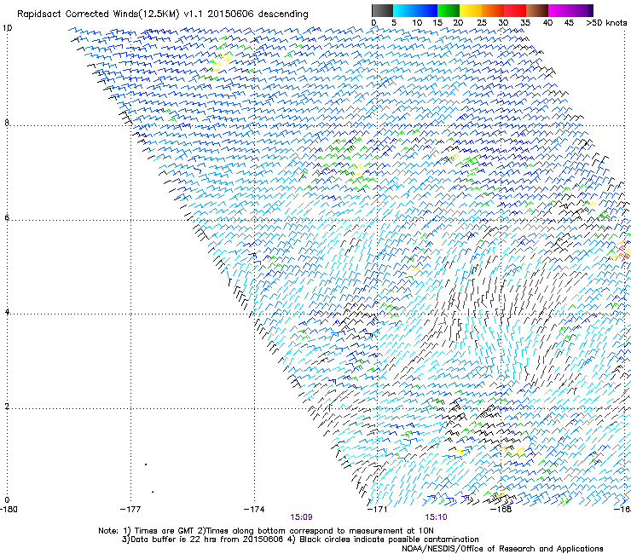
Task: Click the NOAA/NESDIS Office of Research credit
Action: click(x=502, y=549)
